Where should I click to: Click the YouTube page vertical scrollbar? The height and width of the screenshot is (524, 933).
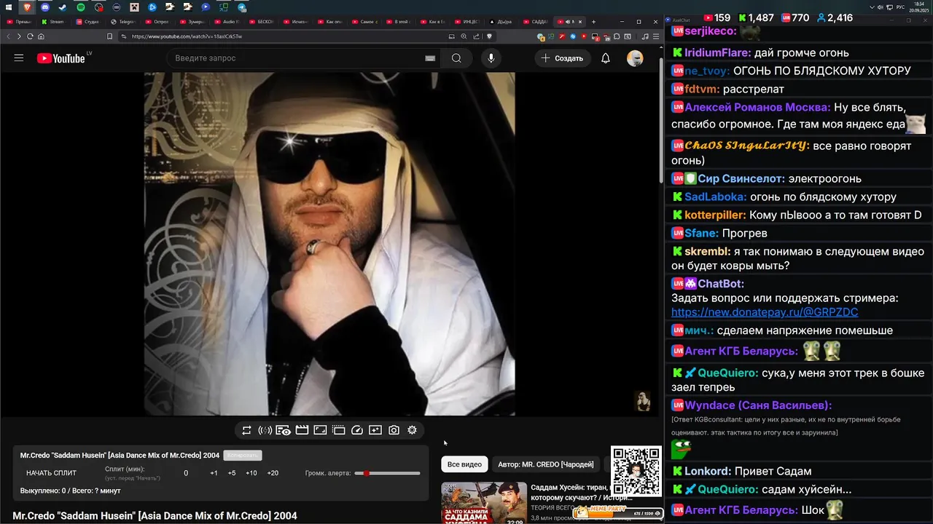[661, 120]
